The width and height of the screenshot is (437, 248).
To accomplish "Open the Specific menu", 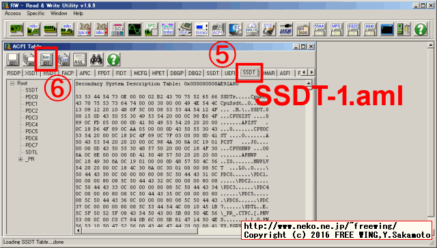I will point(36,13).
